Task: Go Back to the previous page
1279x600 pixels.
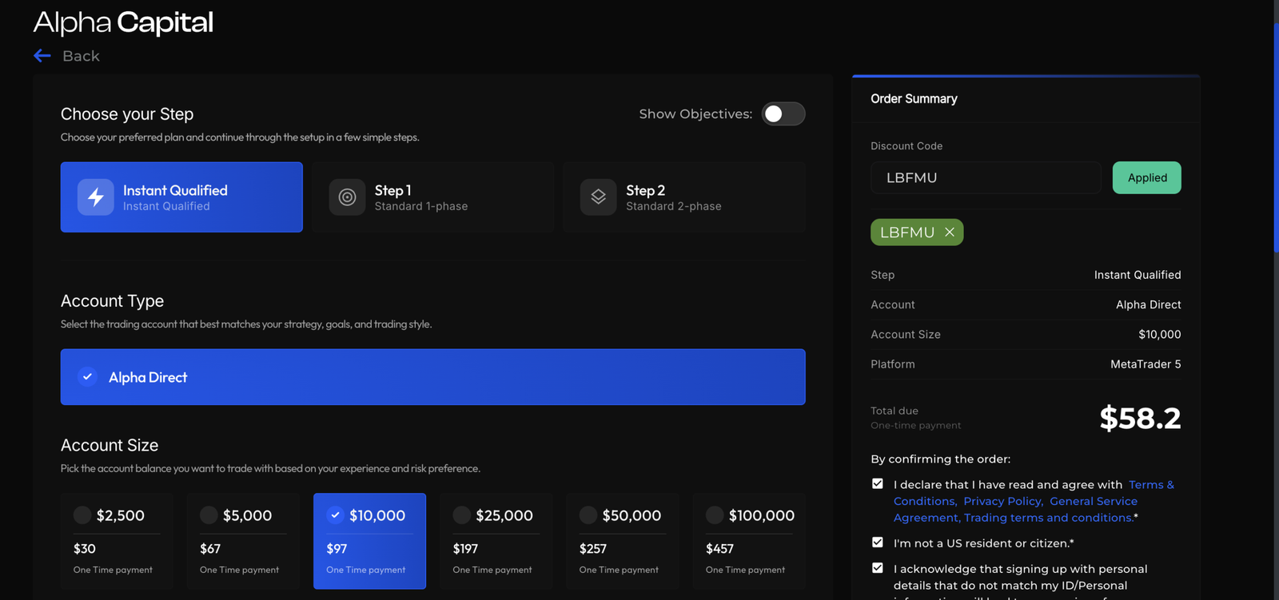Action: click(x=67, y=56)
